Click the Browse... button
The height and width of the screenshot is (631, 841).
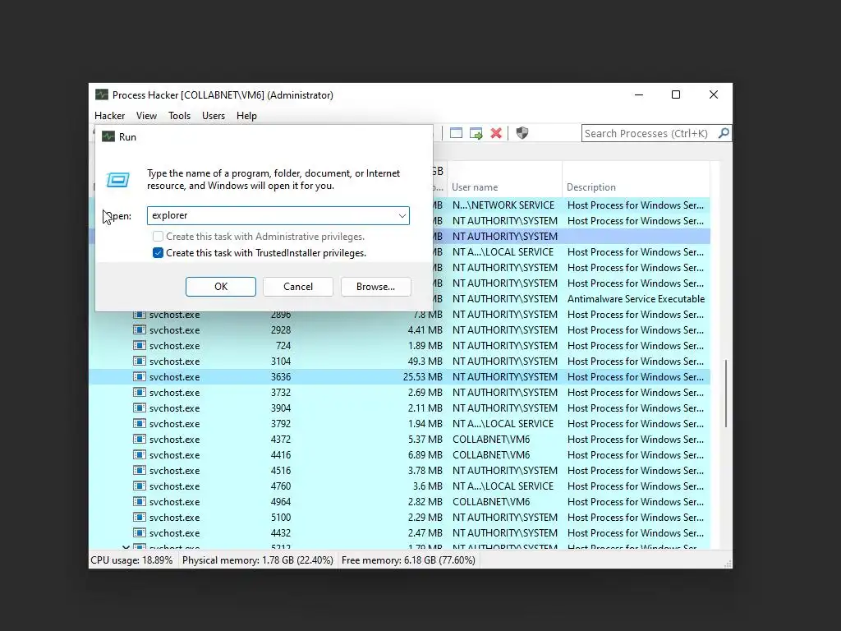tap(375, 287)
